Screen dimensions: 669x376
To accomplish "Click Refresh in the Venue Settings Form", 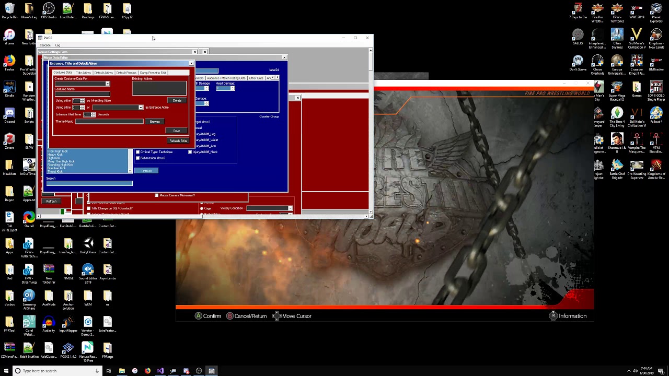I will coord(51,201).
